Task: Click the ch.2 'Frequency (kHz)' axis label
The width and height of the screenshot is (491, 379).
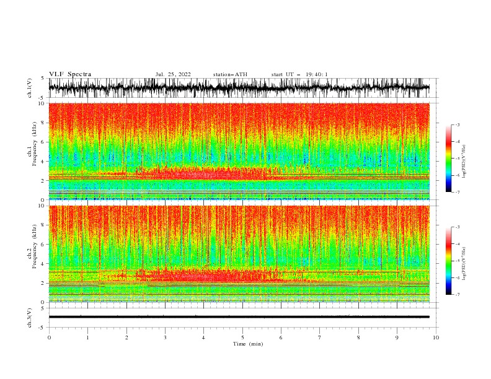Action: click(x=35, y=246)
